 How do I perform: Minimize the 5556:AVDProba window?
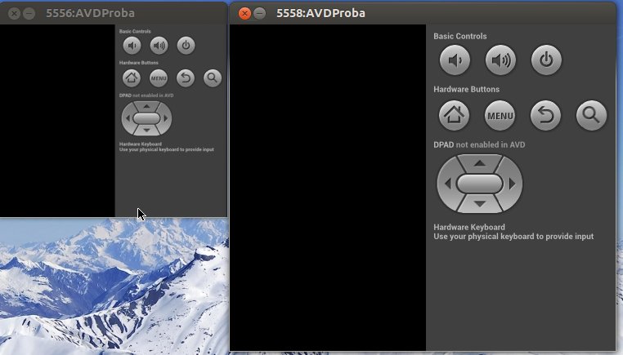coord(29,14)
